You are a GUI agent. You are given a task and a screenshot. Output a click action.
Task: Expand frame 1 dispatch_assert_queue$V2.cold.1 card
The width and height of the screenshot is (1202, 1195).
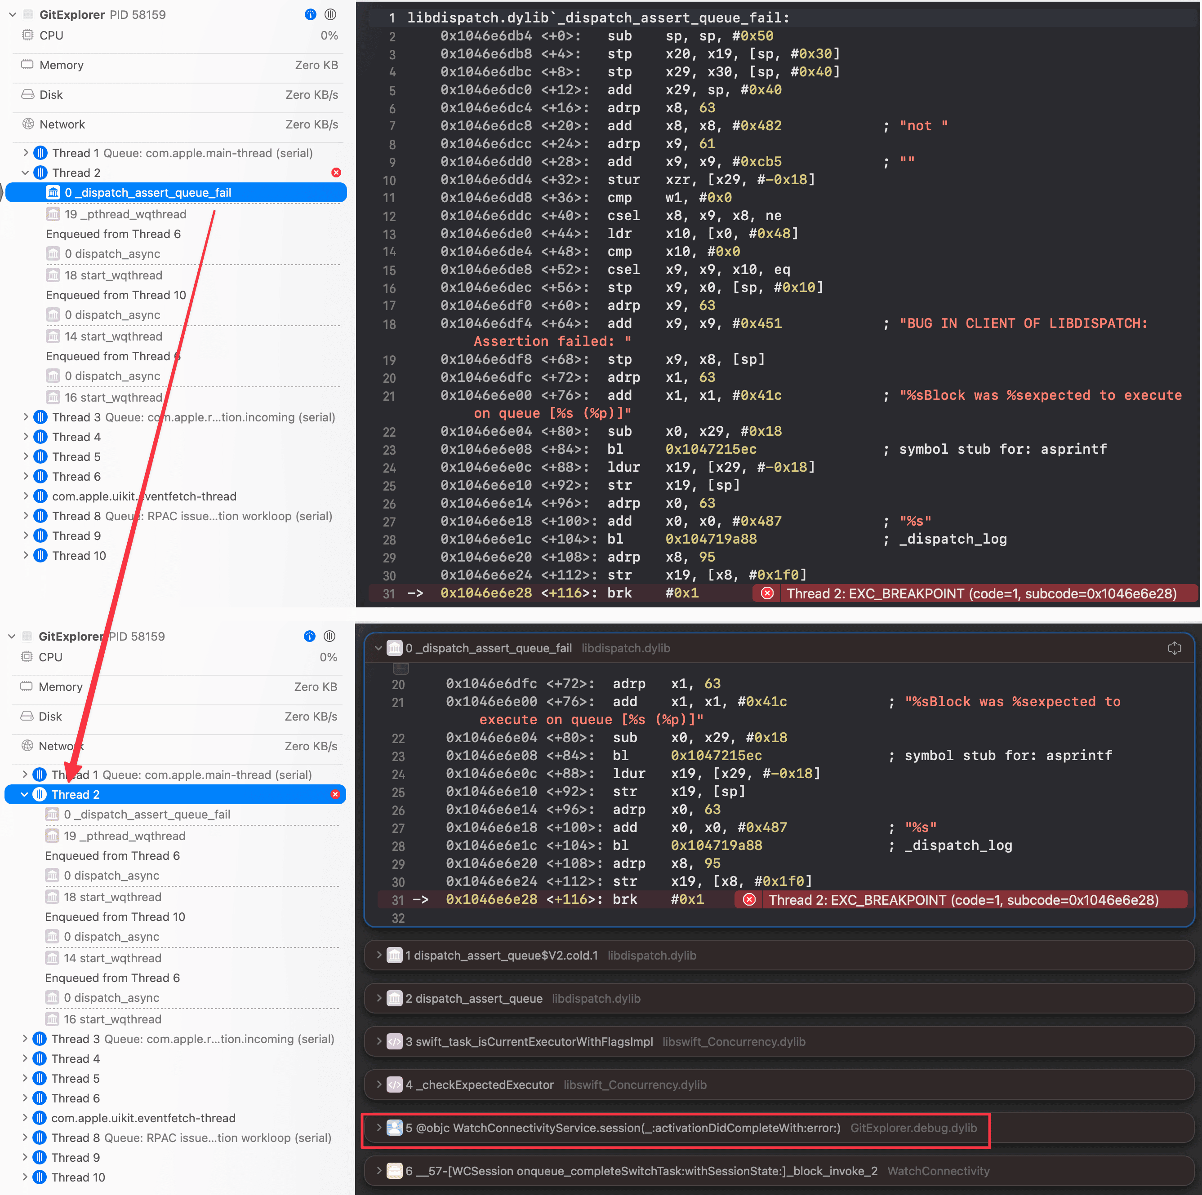point(378,956)
